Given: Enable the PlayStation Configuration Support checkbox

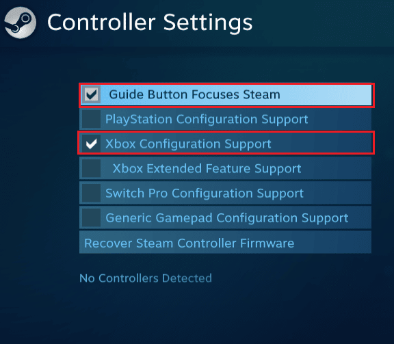Looking at the screenshot, I should click(91, 119).
